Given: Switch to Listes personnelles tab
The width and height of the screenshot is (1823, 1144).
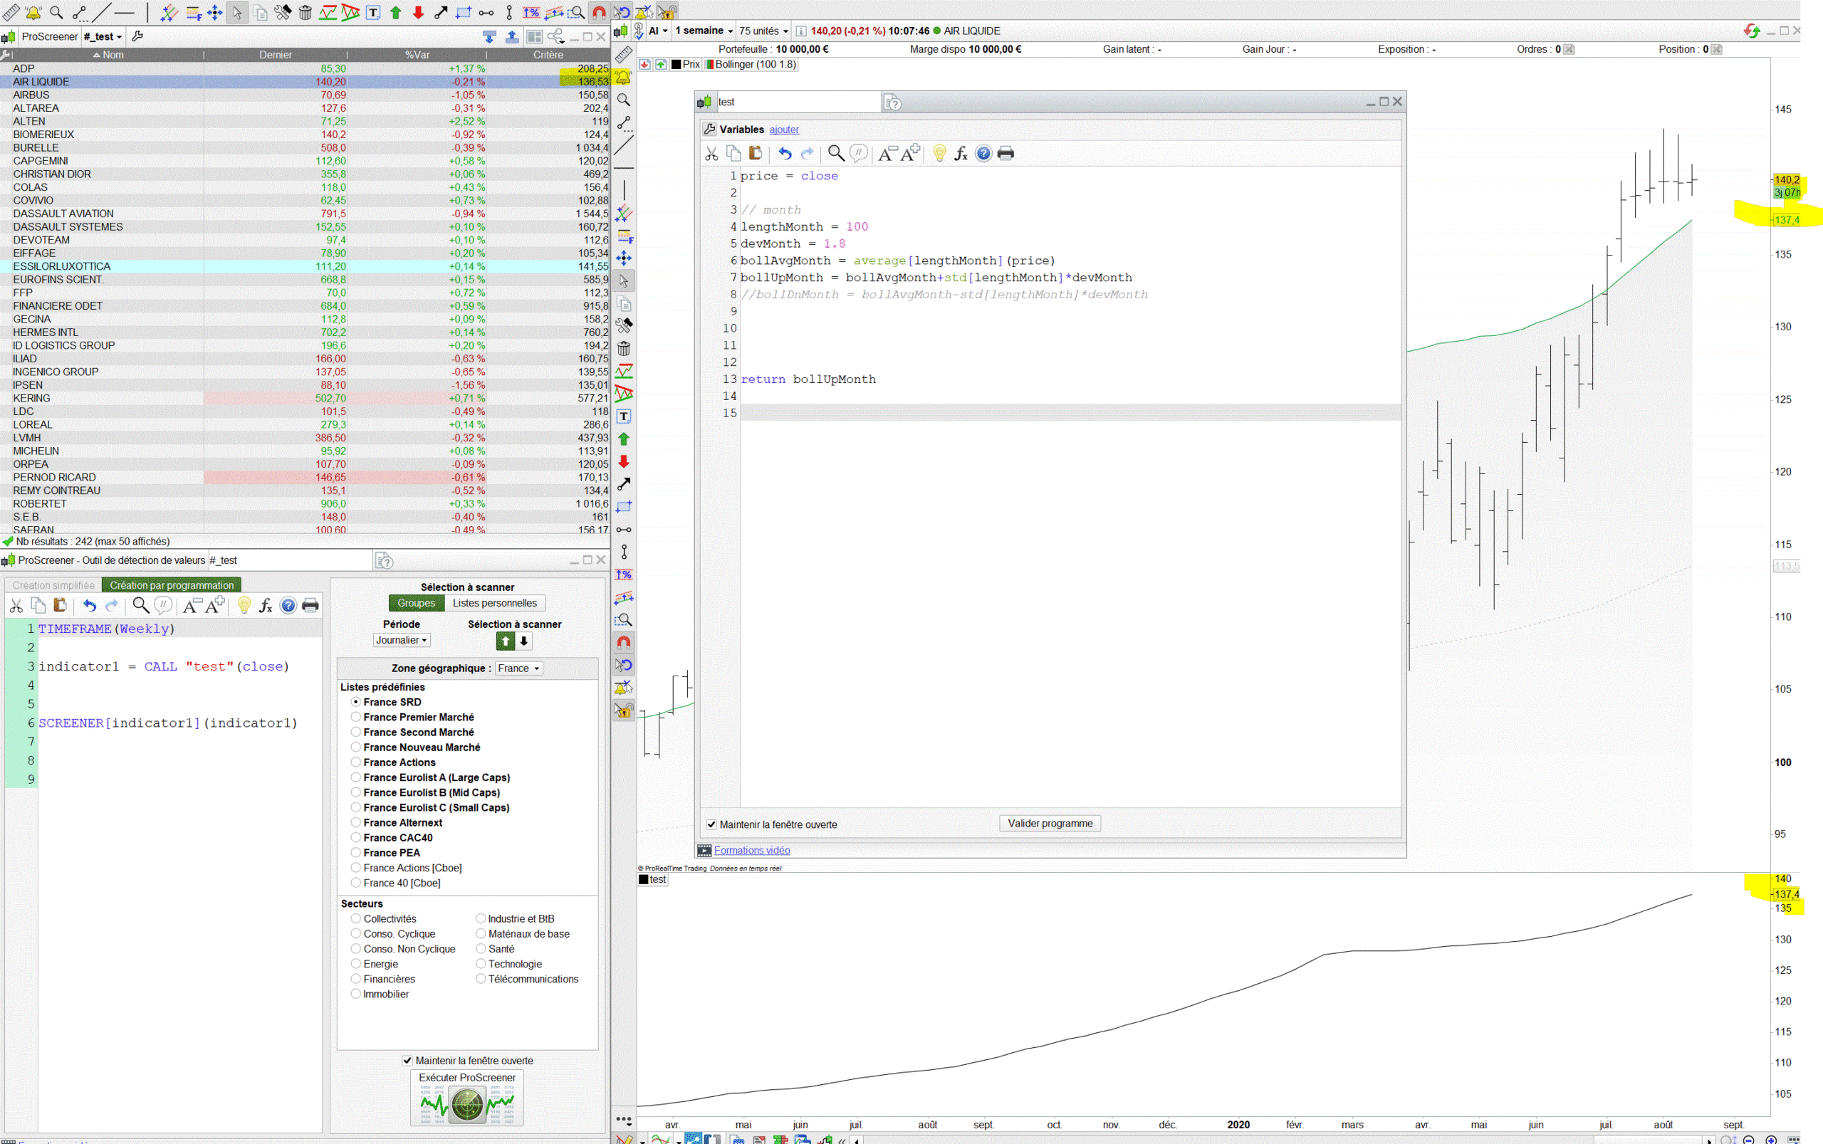Looking at the screenshot, I should pos(494,603).
